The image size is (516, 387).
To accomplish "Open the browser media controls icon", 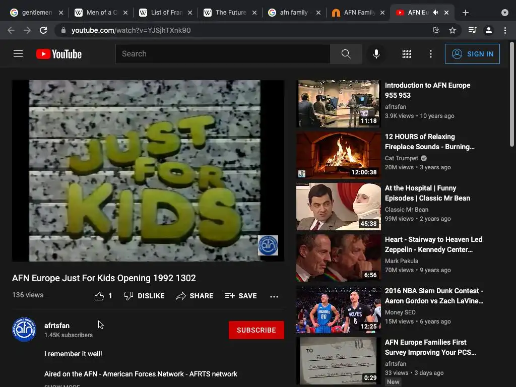I will pos(472,30).
